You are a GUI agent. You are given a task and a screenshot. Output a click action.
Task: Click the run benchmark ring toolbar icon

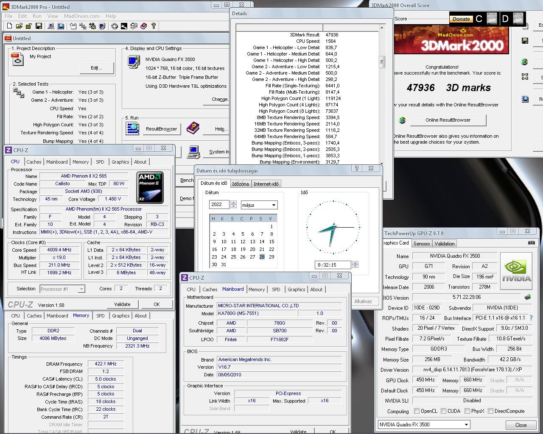(115, 26)
